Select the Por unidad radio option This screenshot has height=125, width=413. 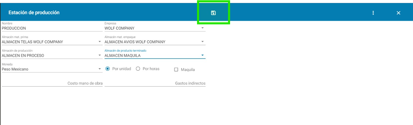108,69
